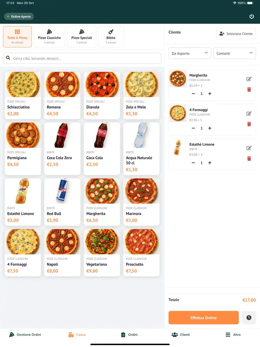Image resolution: width=260 pixels, height=347 pixels.
Task: Click the Ordine Aperto badge
Action: click(19, 16)
